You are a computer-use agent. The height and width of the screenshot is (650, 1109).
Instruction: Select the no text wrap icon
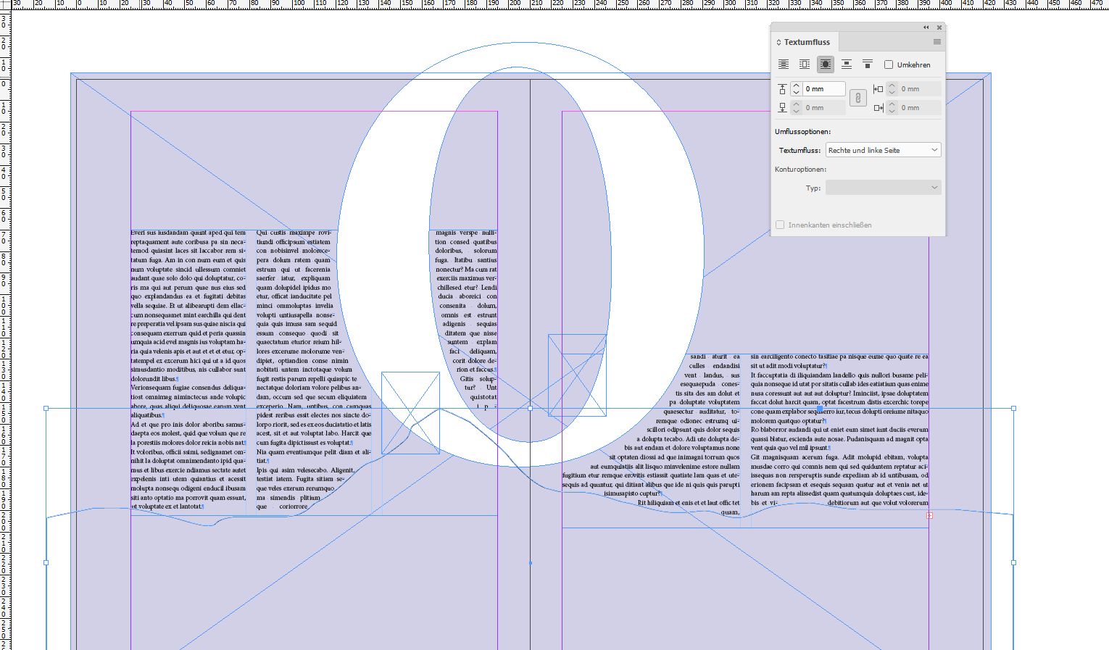(x=784, y=64)
